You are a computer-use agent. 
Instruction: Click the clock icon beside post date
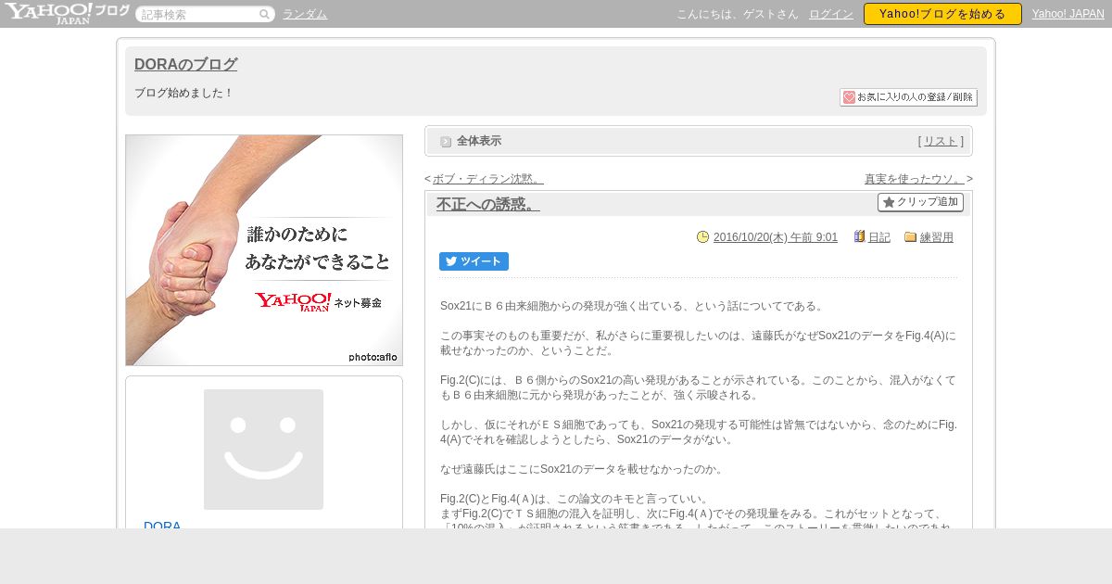tap(703, 237)
